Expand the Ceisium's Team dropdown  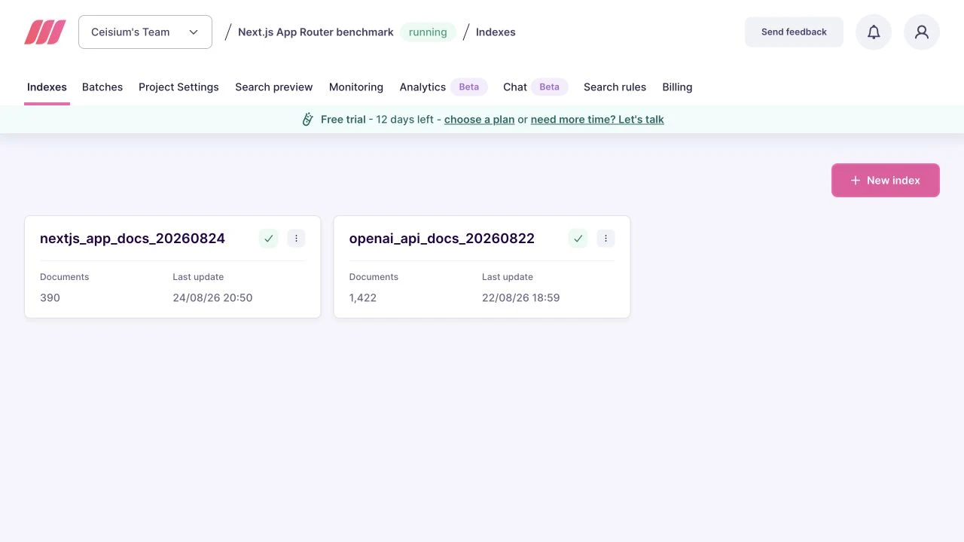pyautogui.click(x=145, y=32)
